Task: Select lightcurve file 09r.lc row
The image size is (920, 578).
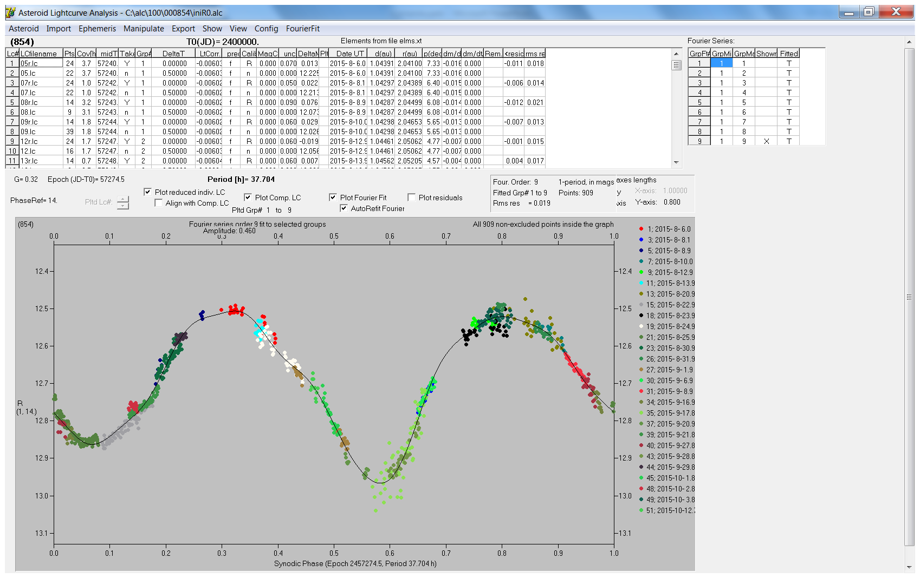Action: [x=276, y=122]
